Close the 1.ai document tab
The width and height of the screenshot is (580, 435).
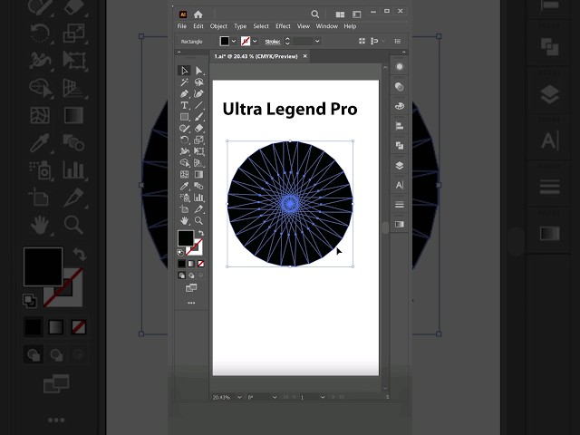(305, 56)
